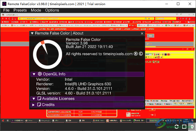This screenshot has width=196, height=131.
Task: Click the white square icon at bottom right
Action: 184,127
